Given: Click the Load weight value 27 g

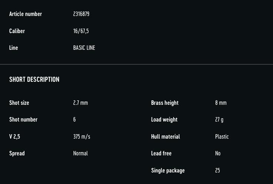Looking at the screenshot, I should (219, 120).
